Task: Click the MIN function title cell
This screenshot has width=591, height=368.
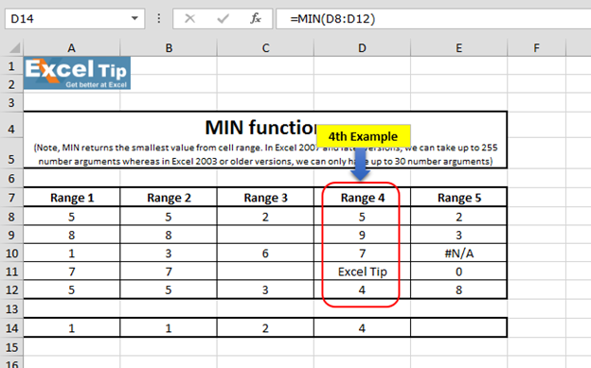Action: (265, 128)
